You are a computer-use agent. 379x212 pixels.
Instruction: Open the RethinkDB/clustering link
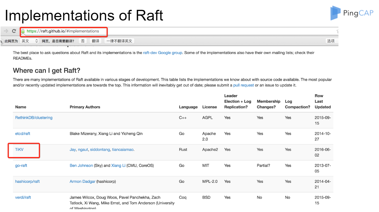pyautogui.click(x=34, y=118)
